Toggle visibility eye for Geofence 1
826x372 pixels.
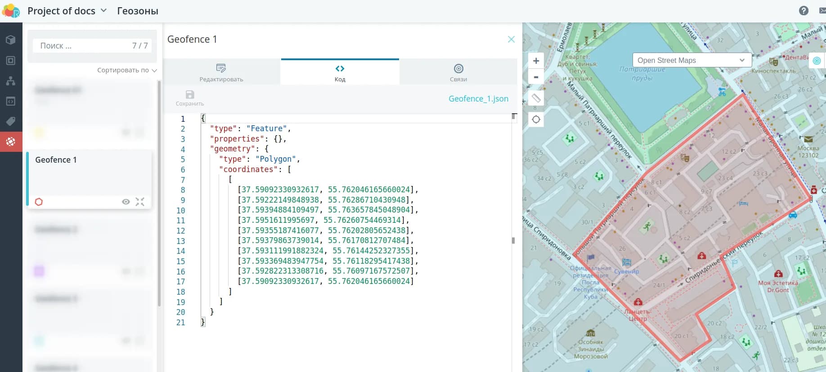pos(126,202)
